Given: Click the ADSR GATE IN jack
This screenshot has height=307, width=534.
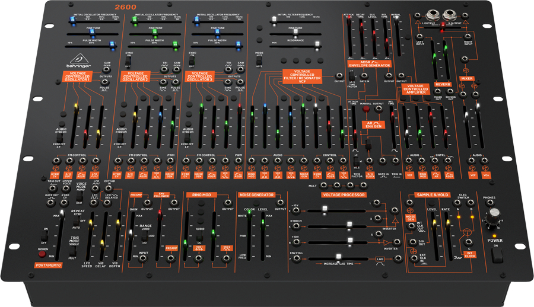Looking at the screenshot, I should pos(364,75).
